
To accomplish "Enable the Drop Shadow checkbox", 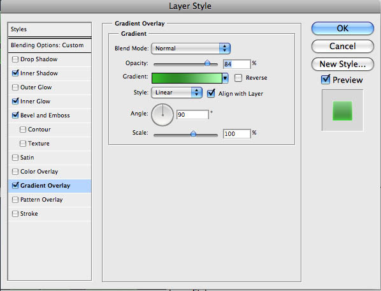I will (15, 59).
